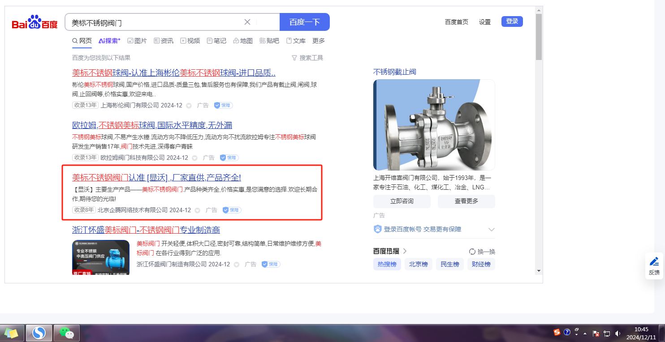The width and height of the screenshot is (665, 342).
Task: Click the Sogou input method tray icon
Action: point(557,332)
